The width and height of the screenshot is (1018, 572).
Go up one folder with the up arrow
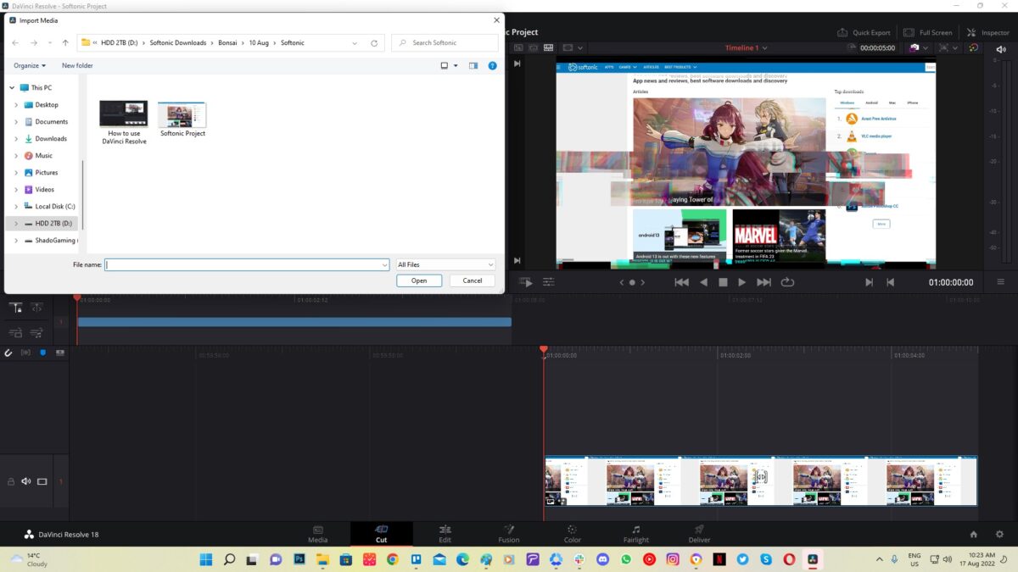click(x=65, y=42)
